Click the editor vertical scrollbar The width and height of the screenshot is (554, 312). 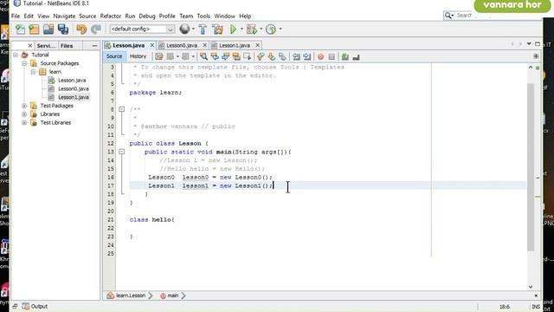tap(531, 166)
